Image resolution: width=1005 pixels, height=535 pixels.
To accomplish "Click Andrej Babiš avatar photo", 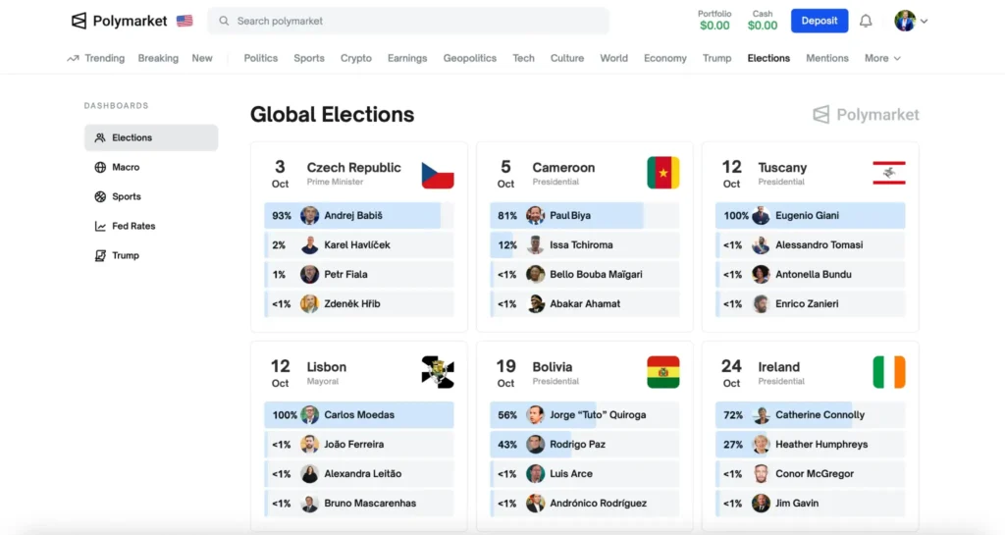I will click(310, 216).
